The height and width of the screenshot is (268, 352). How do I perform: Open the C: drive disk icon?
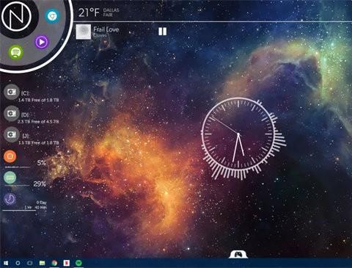12,92
